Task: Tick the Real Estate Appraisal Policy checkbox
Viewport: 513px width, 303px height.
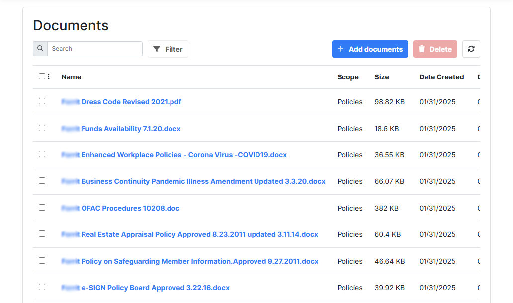Action: coord(42,234)
